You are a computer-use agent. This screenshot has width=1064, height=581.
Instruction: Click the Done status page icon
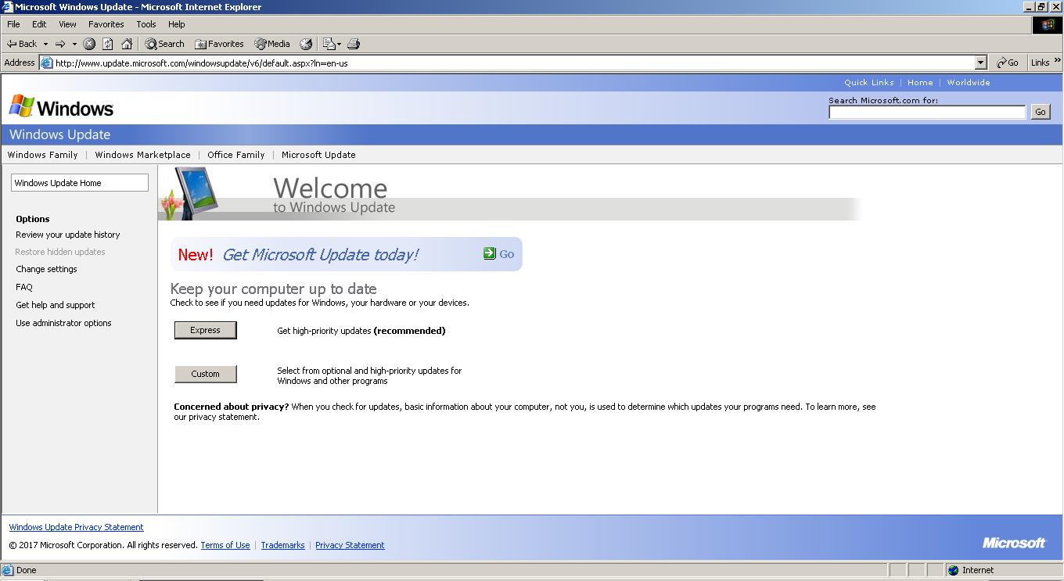9,570
